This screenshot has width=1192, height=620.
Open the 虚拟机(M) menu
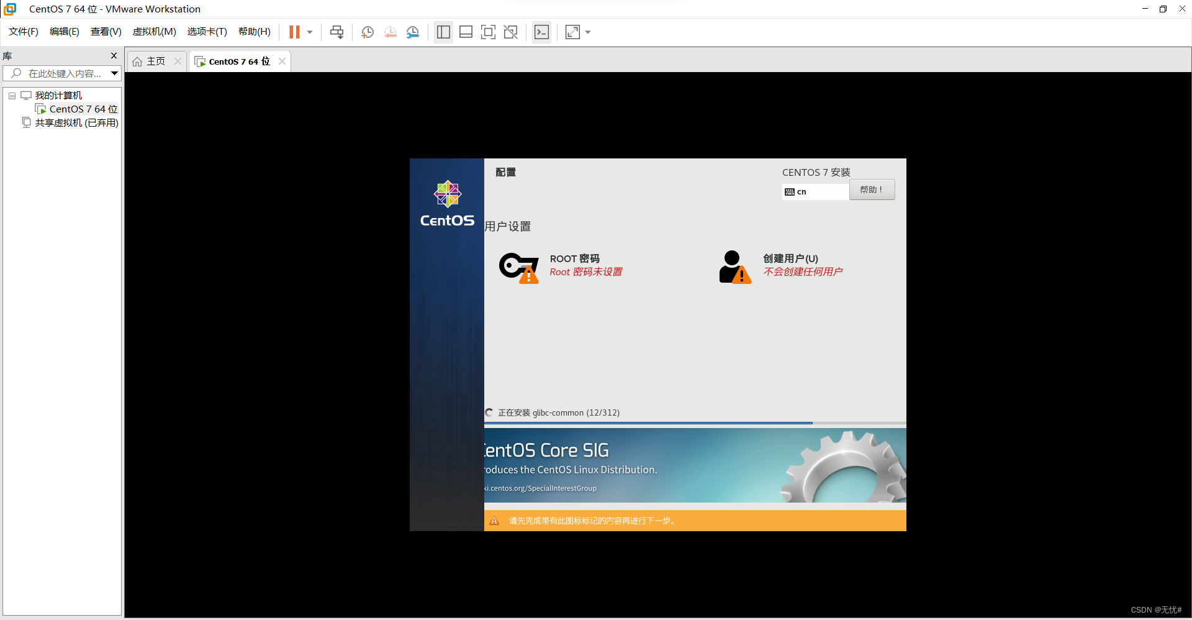[155, 32]
